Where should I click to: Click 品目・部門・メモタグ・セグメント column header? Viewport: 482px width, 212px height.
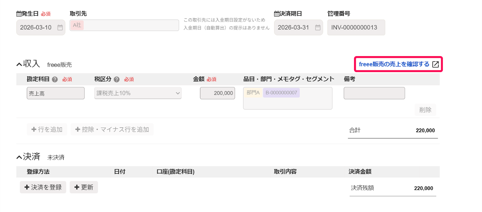tap(289, 79)
